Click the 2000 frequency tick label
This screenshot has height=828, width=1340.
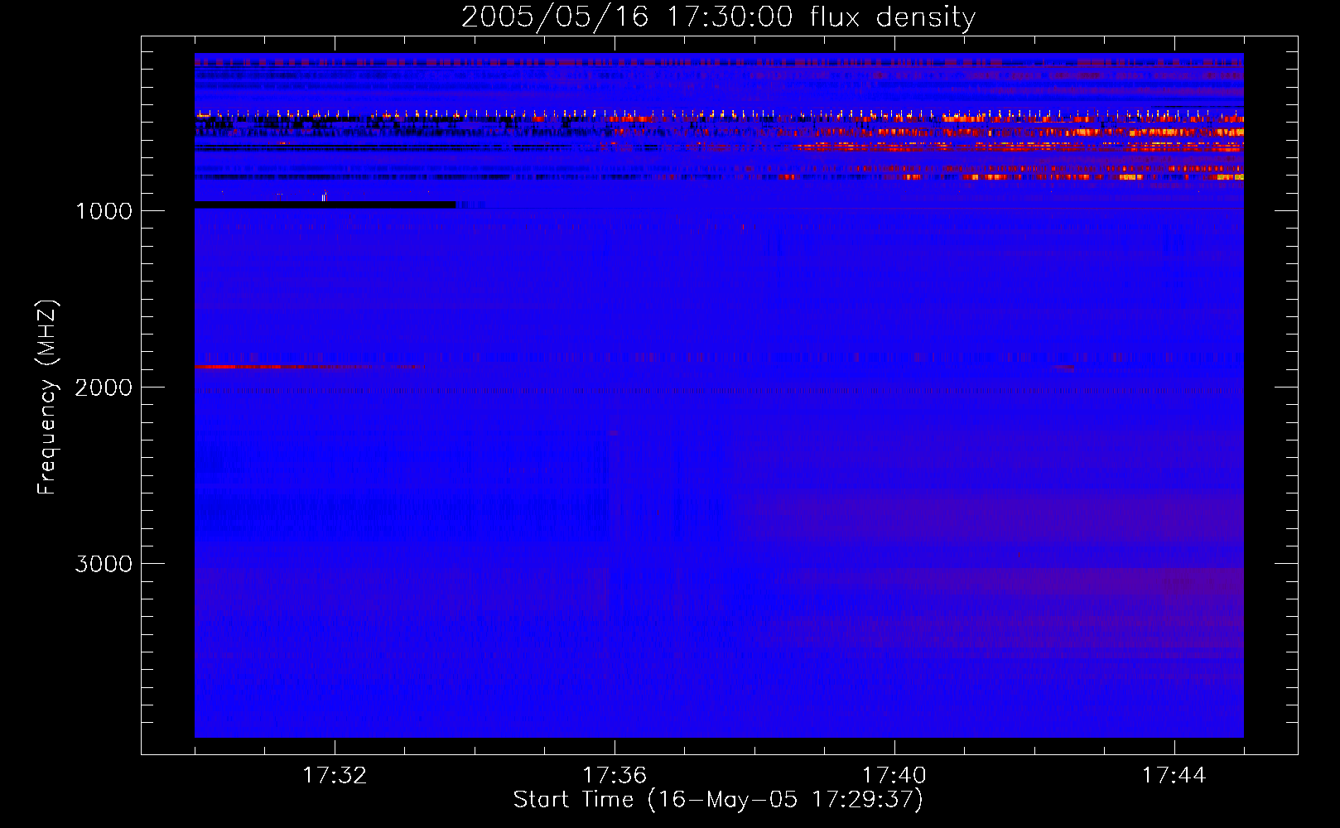coord(104,388)
